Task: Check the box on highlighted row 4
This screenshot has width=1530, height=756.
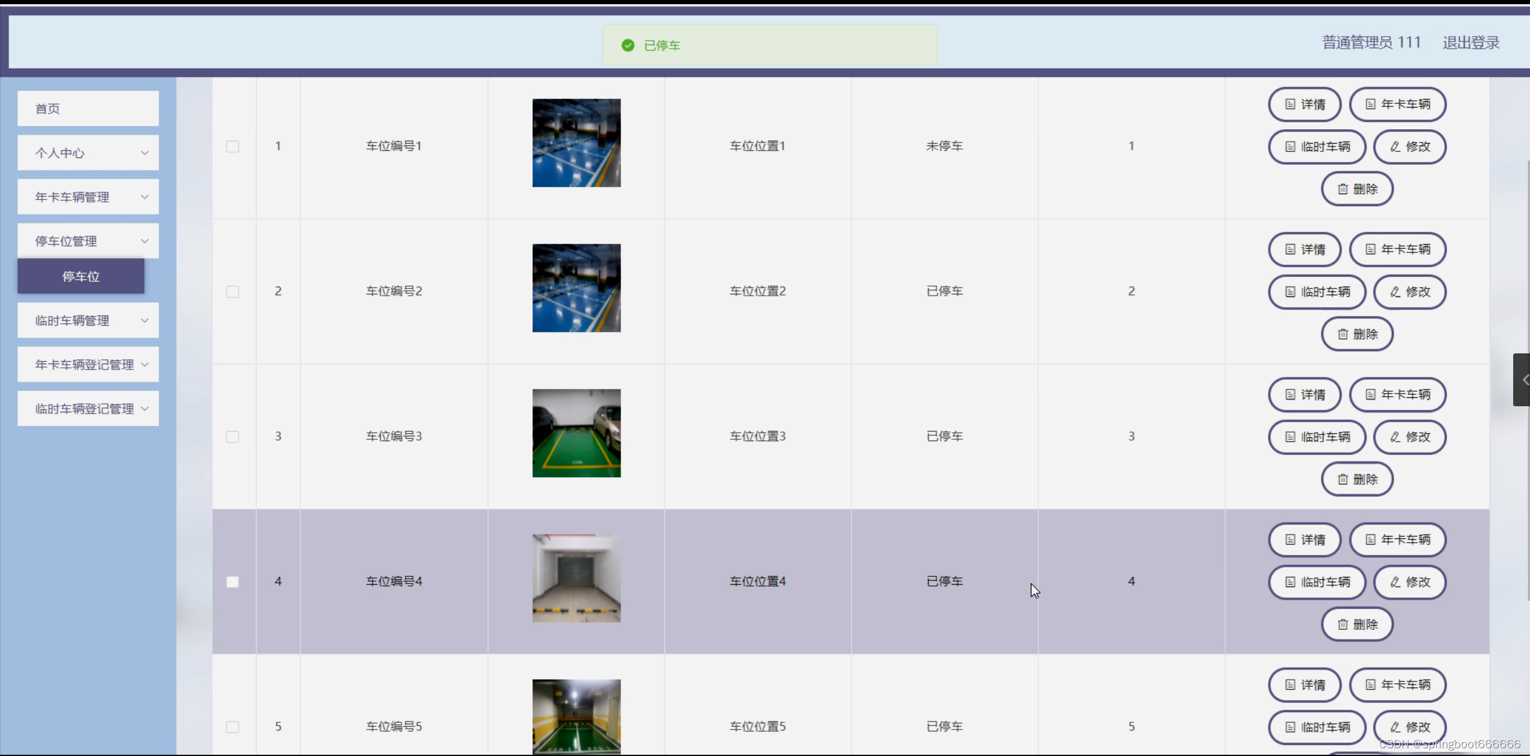Action: click(x=233, y=582)
